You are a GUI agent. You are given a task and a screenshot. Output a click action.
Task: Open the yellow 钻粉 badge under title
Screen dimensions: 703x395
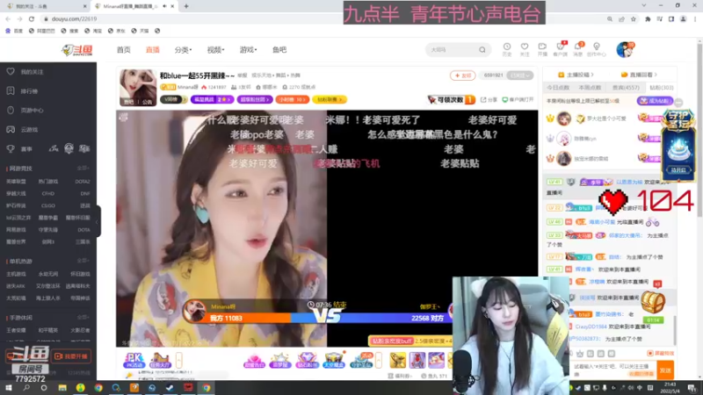[x=330, y=99]
